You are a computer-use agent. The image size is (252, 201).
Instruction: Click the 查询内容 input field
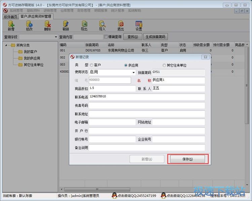[x=88, y=37]
